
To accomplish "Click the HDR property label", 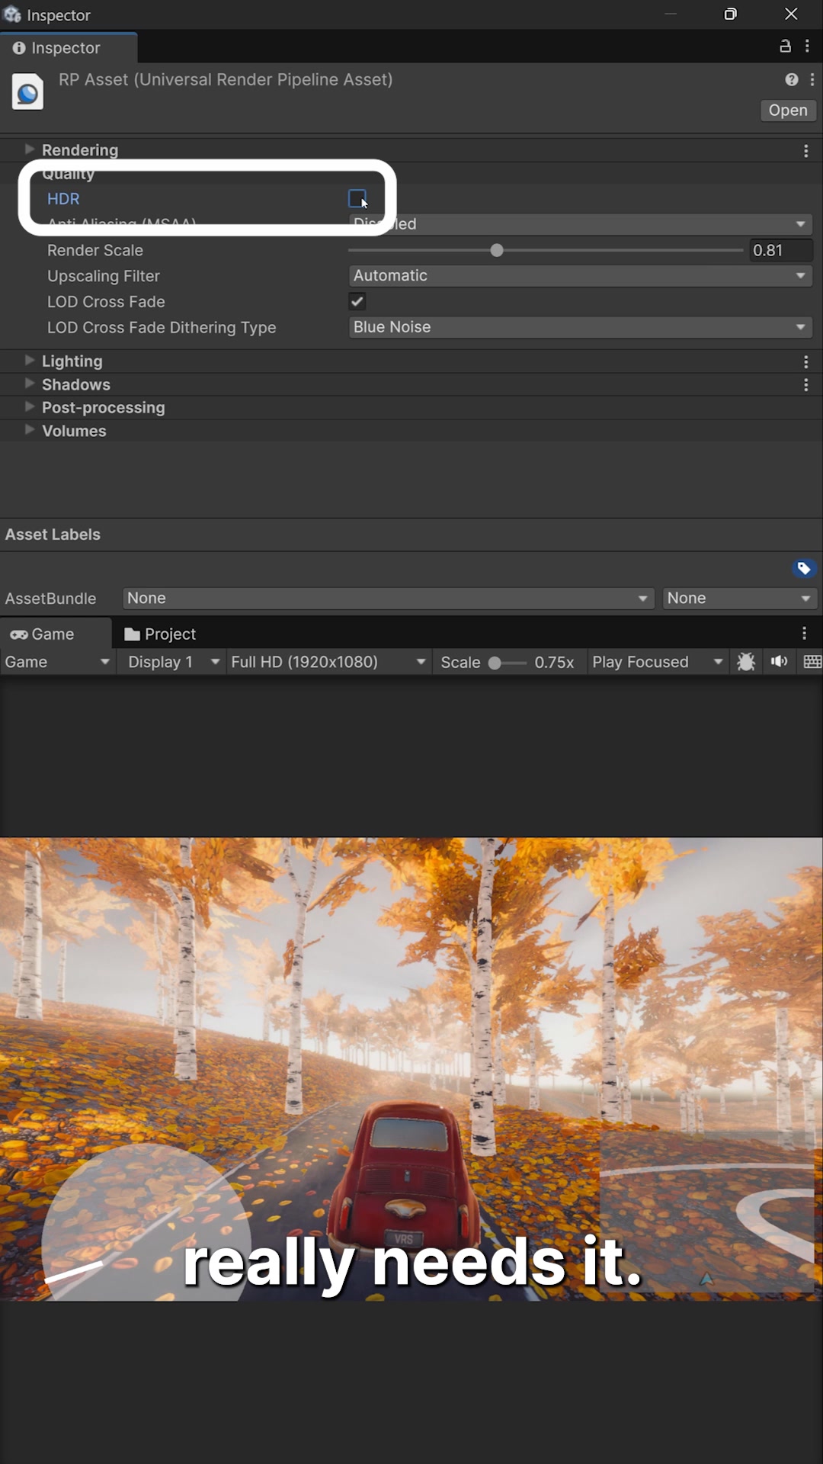I will tap(63, 199).
